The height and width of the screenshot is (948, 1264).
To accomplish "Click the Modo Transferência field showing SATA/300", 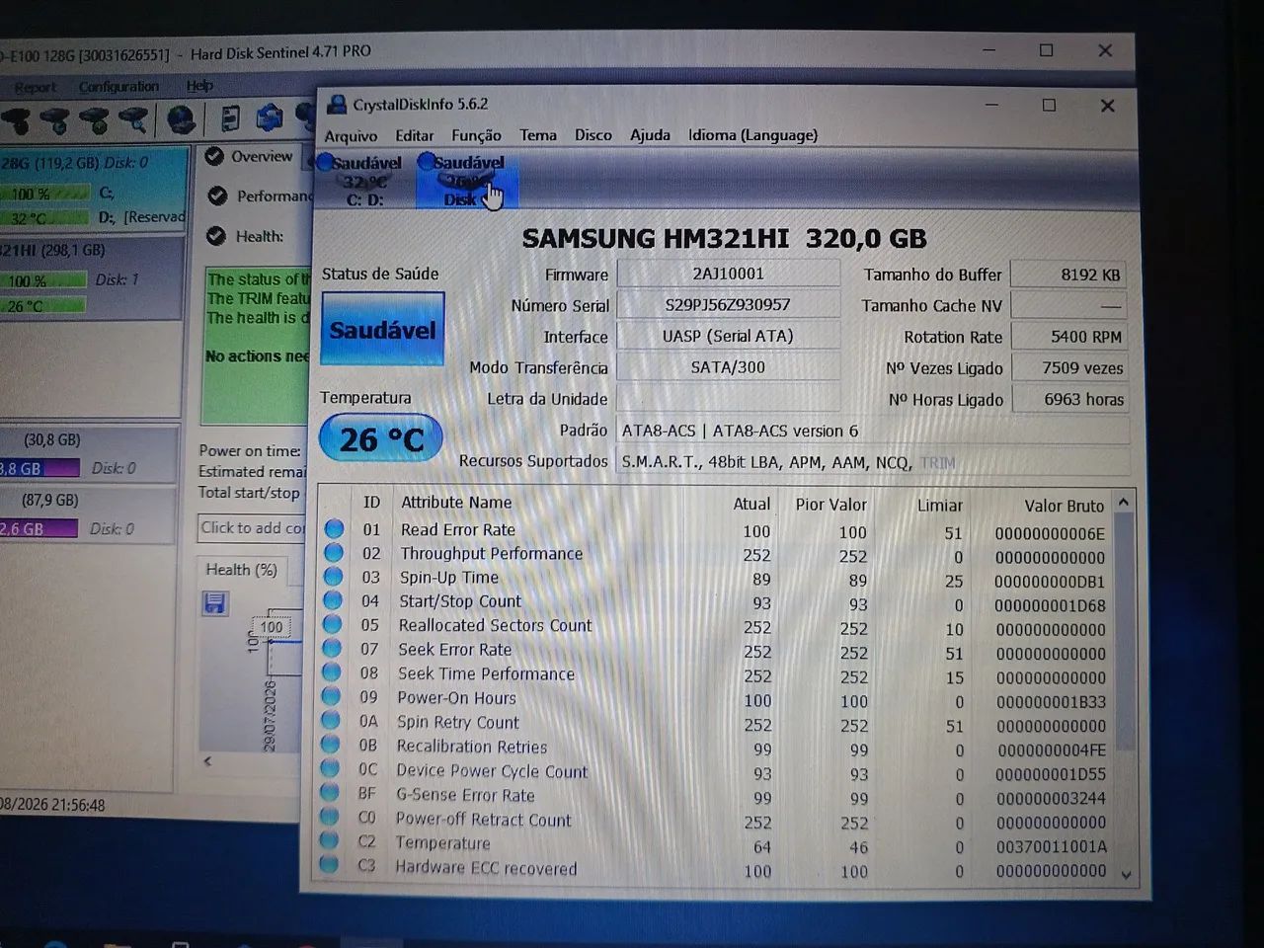I will 728,367.
